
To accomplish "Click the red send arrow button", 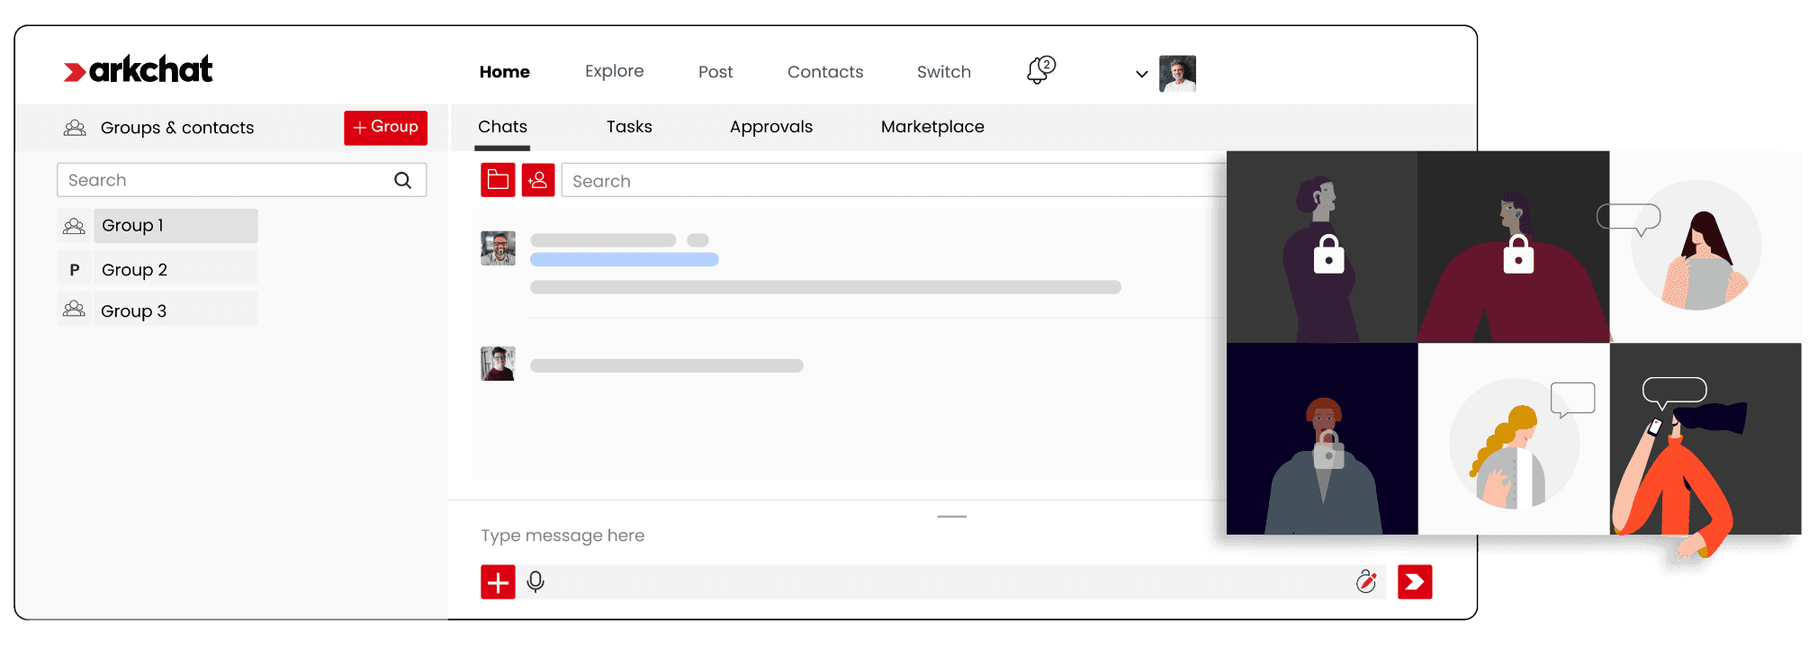I will point(1415,582).
